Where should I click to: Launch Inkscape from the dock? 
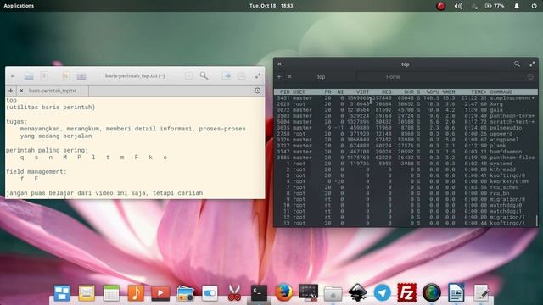358,293
